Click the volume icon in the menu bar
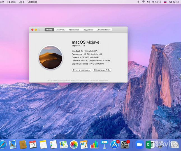The width and height of the screenshot is (181, 151). 148,2
